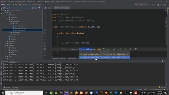Expand the migrations folder

click(7, 50)
